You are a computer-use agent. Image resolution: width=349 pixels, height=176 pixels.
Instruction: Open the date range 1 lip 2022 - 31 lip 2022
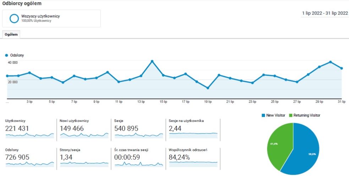coord(325,13)
